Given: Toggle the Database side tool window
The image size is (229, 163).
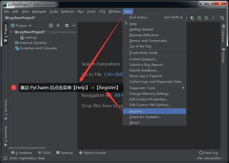Looking at the screenshot, I should 223,33.
